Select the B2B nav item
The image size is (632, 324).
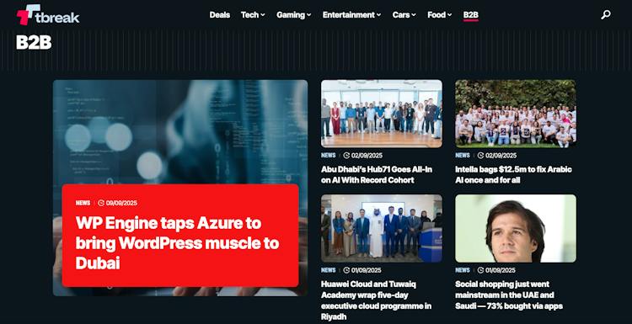(471, 15)
